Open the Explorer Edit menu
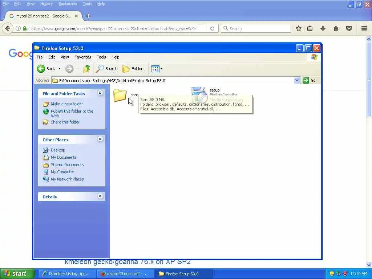This screenshot has height=279, width=372. (x=52, y=57)
